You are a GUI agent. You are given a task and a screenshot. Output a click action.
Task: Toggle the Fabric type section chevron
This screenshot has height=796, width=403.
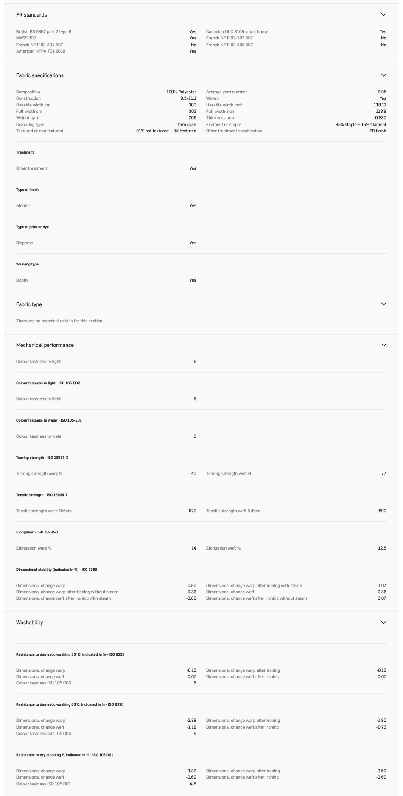[383, 304]
